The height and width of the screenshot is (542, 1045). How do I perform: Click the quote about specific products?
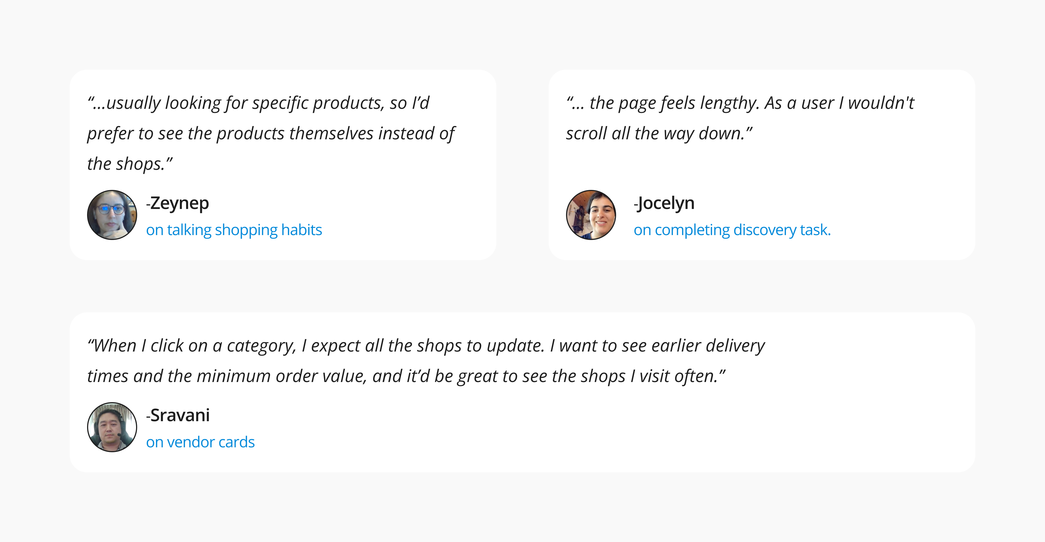pyautogui.click(x=271, y=134)
